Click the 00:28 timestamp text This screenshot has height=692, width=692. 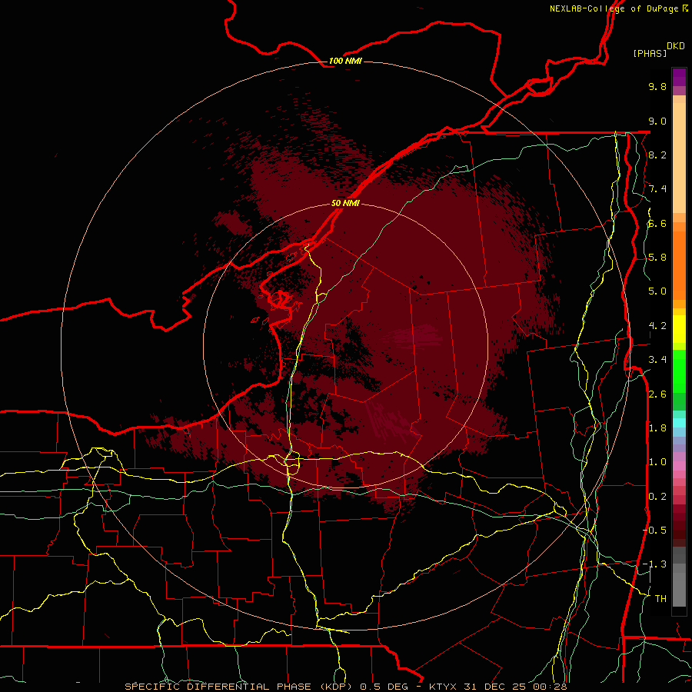550,687
